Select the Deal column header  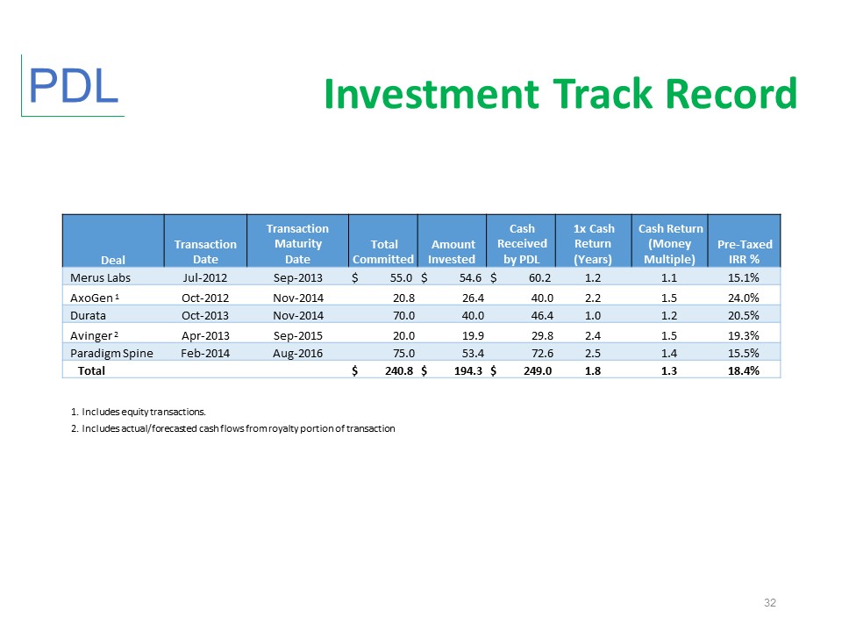(112, 260)
